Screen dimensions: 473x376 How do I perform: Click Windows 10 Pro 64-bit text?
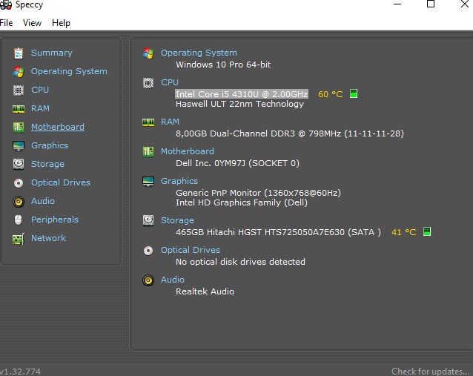coord(223,65)
